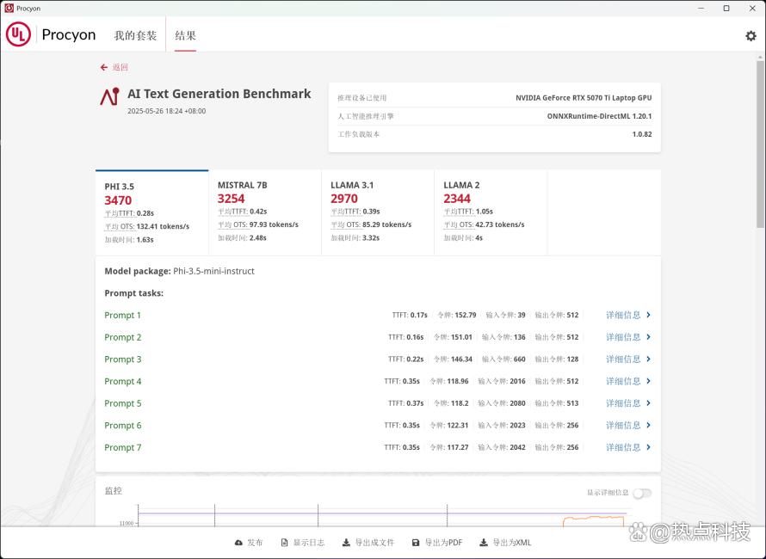Click the ONNXRuntime-DirectML 1.20.1 value
The height and width of the screenshot is (559, 766).
click(x=599, y=116)
